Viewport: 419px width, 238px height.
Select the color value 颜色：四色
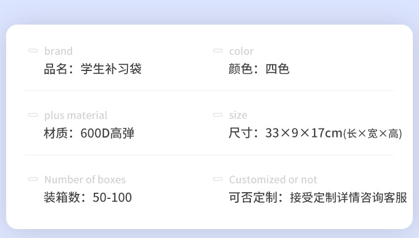pos(259,70)
